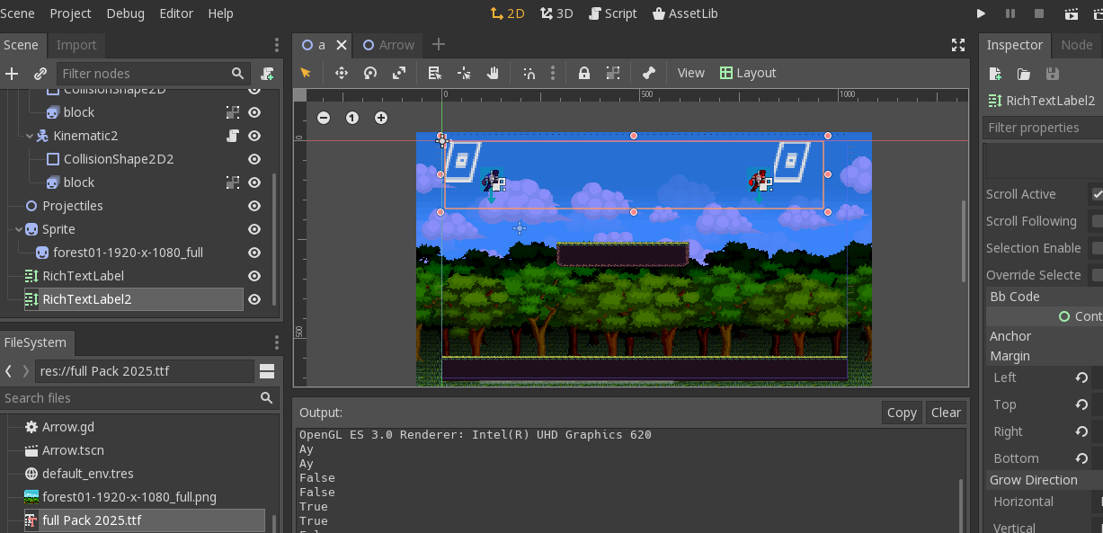Hide the Sprite node

point(254,229)
